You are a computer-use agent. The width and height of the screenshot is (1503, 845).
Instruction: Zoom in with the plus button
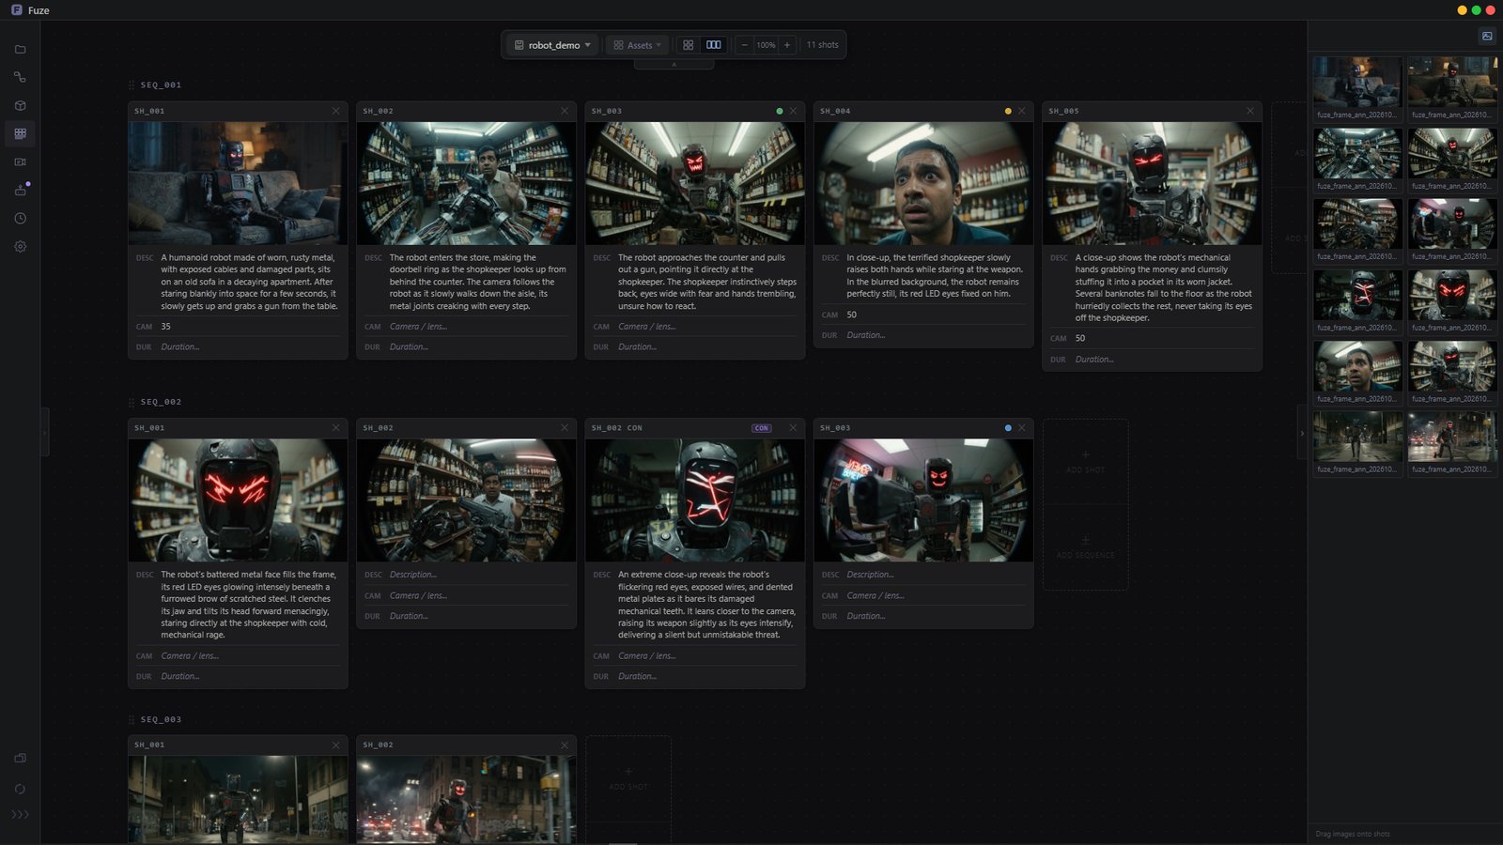(787, 45)
